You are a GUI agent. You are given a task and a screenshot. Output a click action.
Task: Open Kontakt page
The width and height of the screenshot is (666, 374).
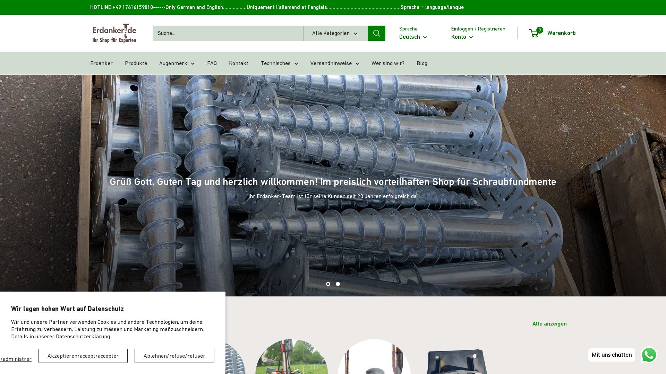click(239, 63)
